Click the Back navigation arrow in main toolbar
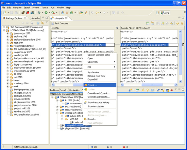The image size is (187, 150). click(x=97, y=13)
